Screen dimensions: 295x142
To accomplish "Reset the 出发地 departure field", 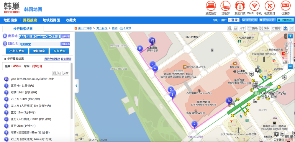I will (66, 36).
